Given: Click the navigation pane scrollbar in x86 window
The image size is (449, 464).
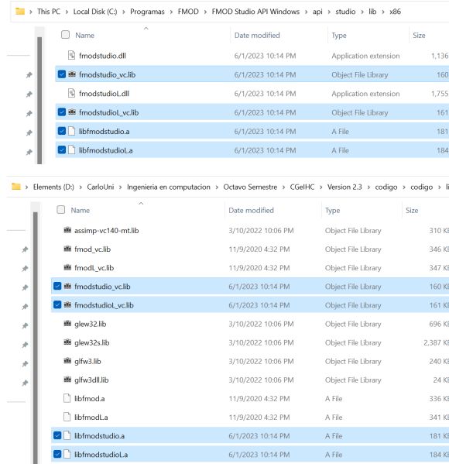Looking at the screenshot, I should (39, 100).
